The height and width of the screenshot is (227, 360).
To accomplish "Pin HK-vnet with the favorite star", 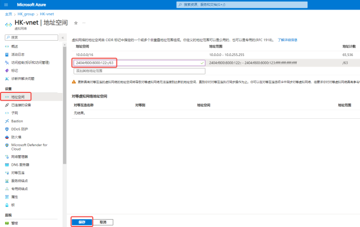I will point(76,23).
